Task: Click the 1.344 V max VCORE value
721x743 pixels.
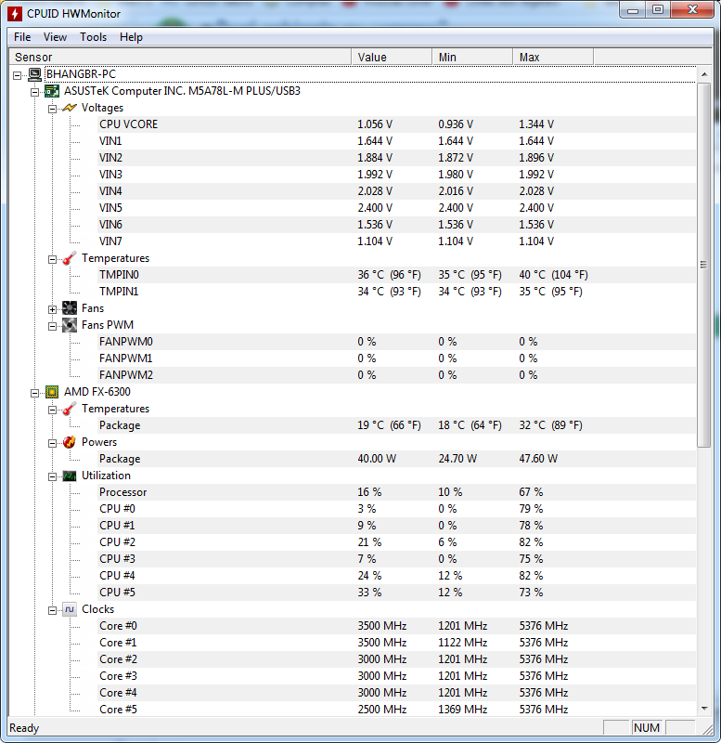Action: [x=536, y=124]
